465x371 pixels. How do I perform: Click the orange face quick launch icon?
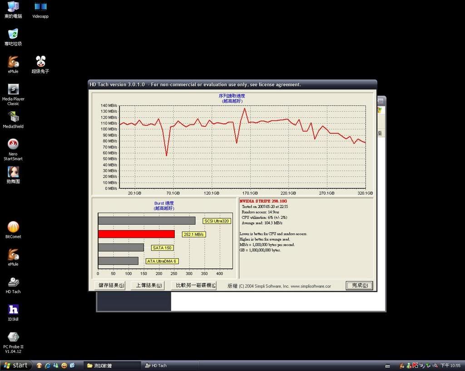coord(39,366)
